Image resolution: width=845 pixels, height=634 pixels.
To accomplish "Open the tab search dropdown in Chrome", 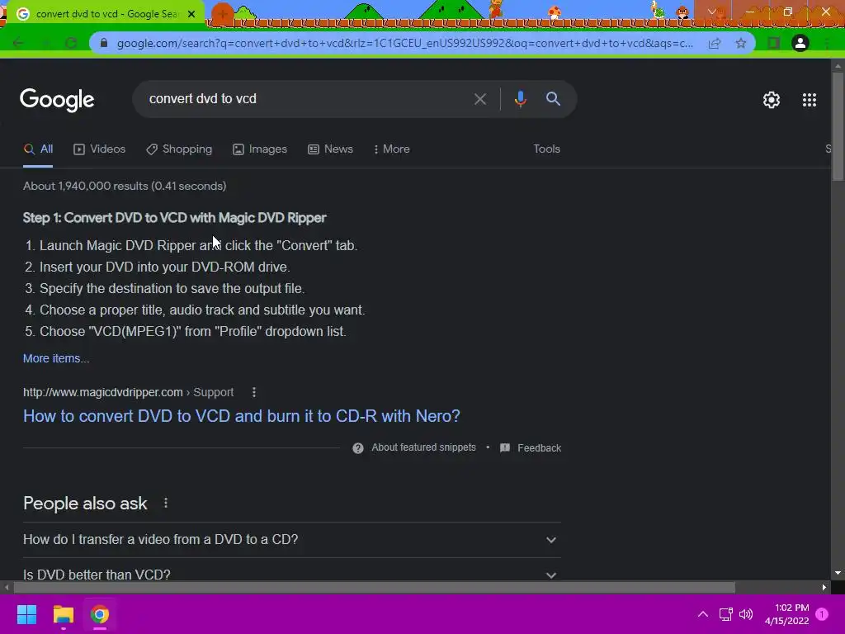I will tap(712, 12).
